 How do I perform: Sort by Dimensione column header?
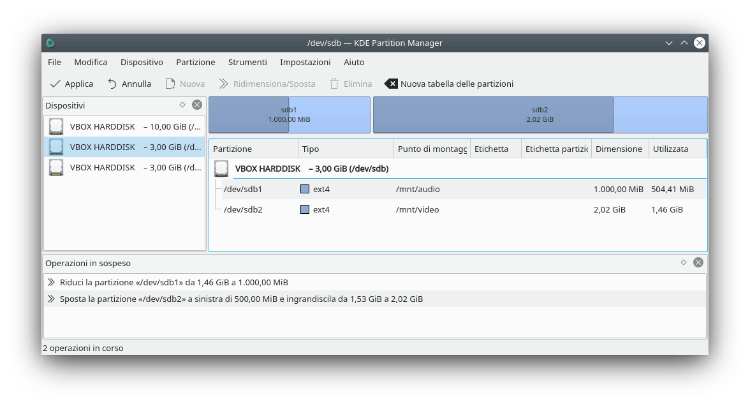[x=618, y=149]
